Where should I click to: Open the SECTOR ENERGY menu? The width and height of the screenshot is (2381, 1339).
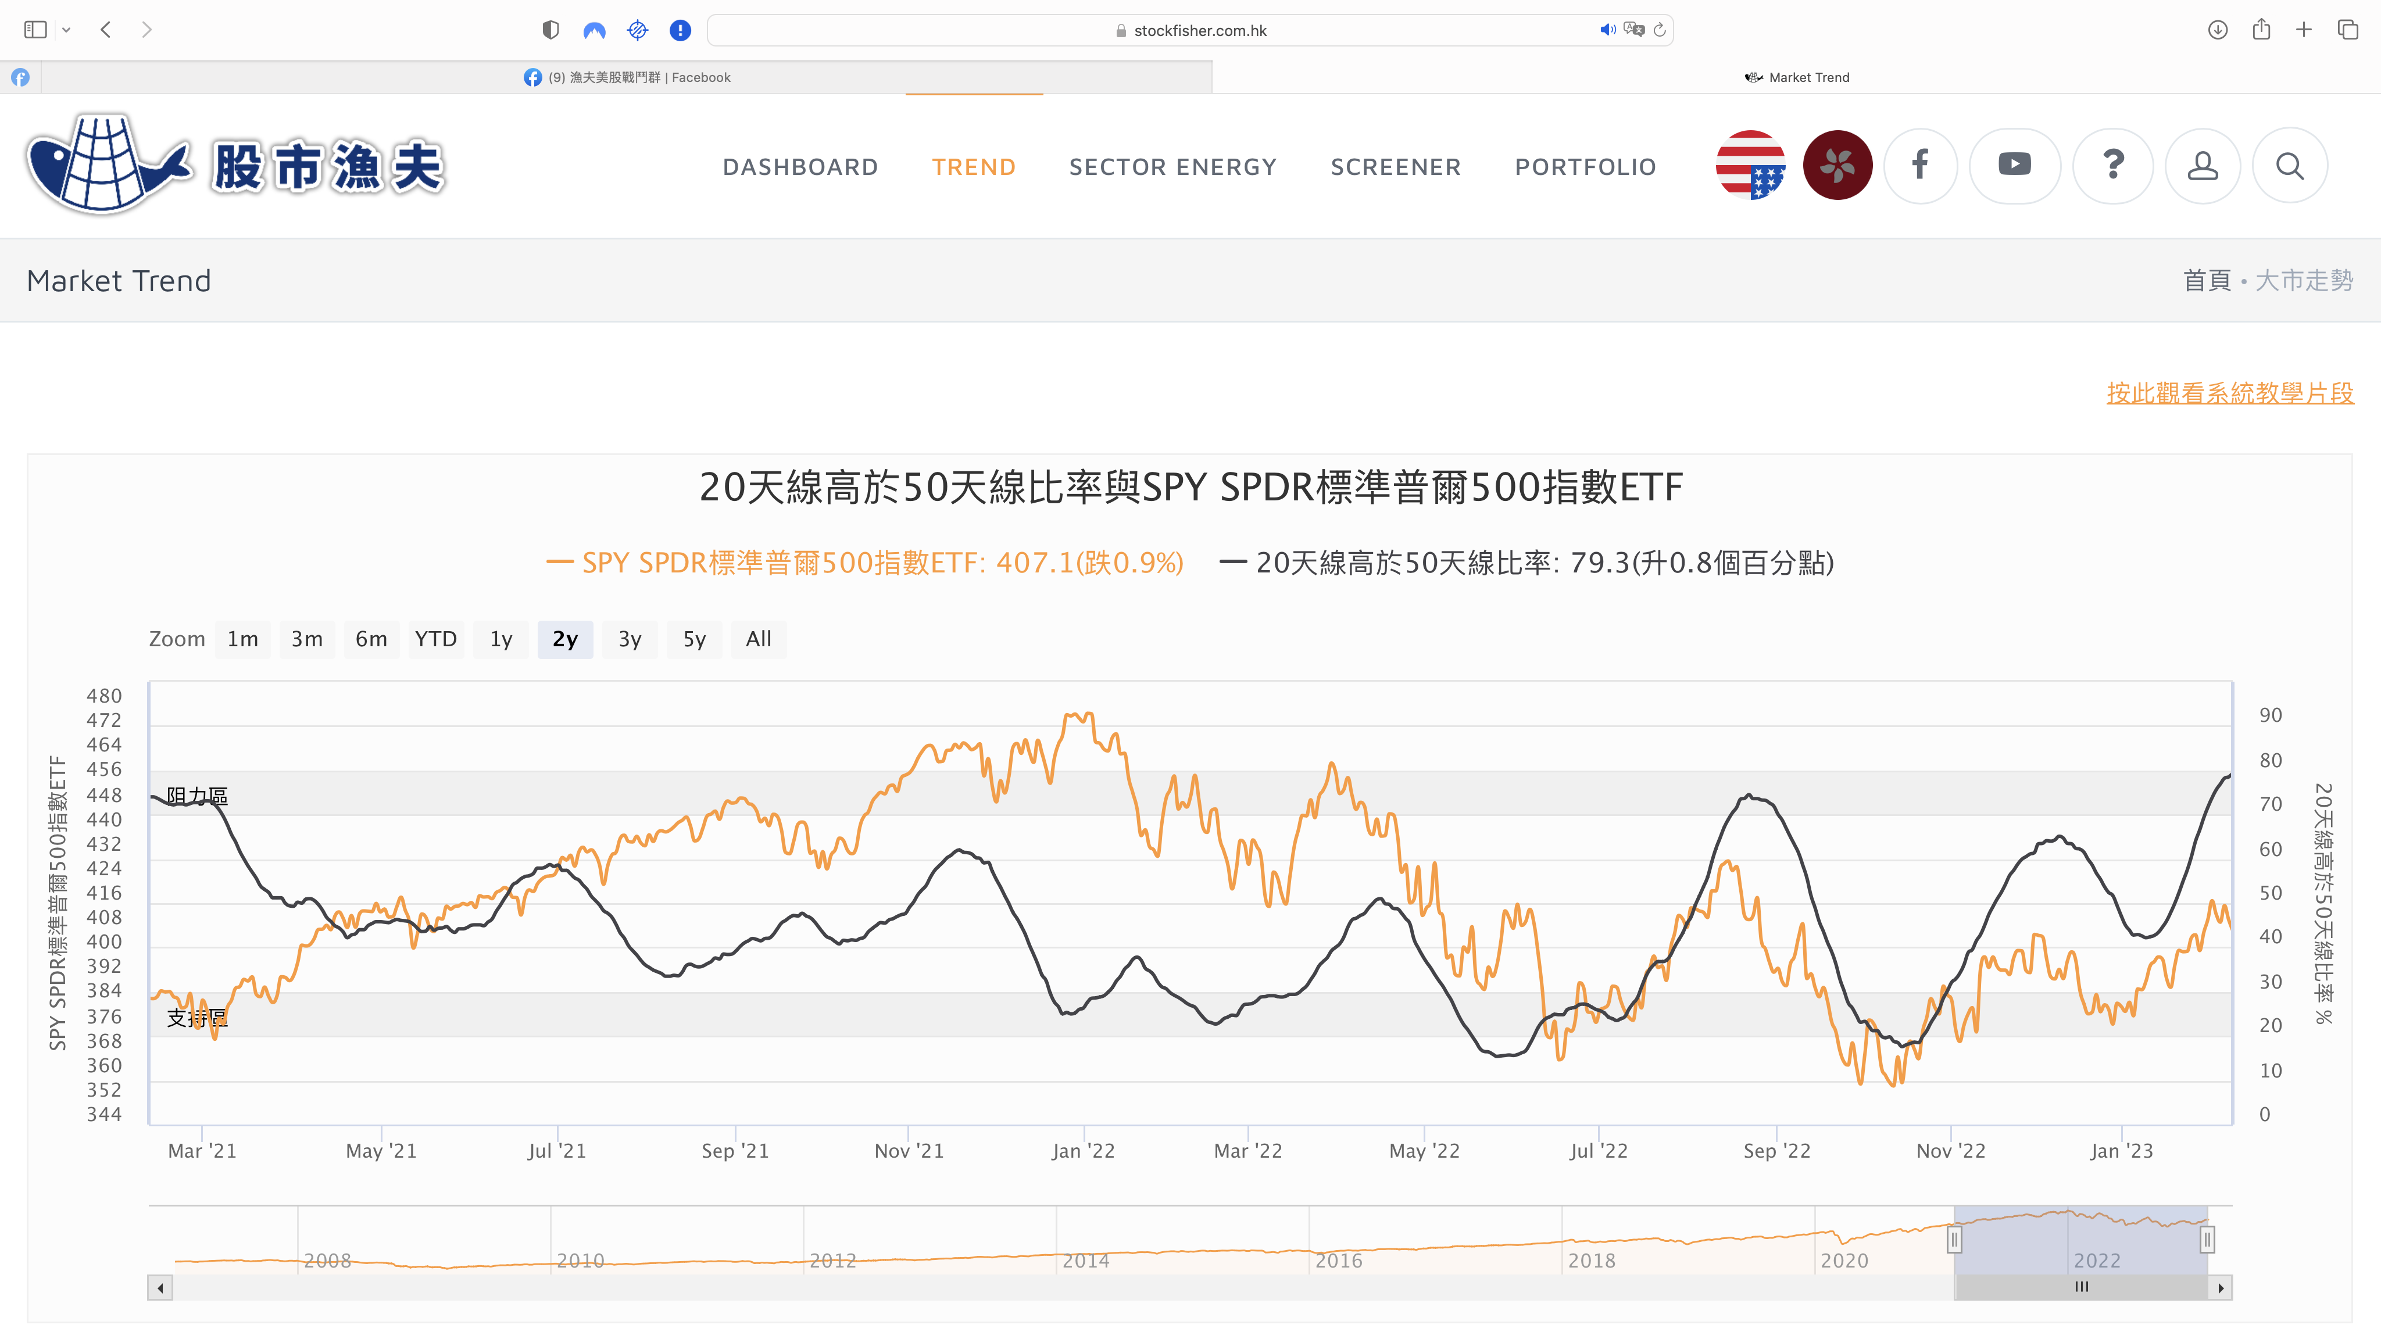click(1173, 167)
